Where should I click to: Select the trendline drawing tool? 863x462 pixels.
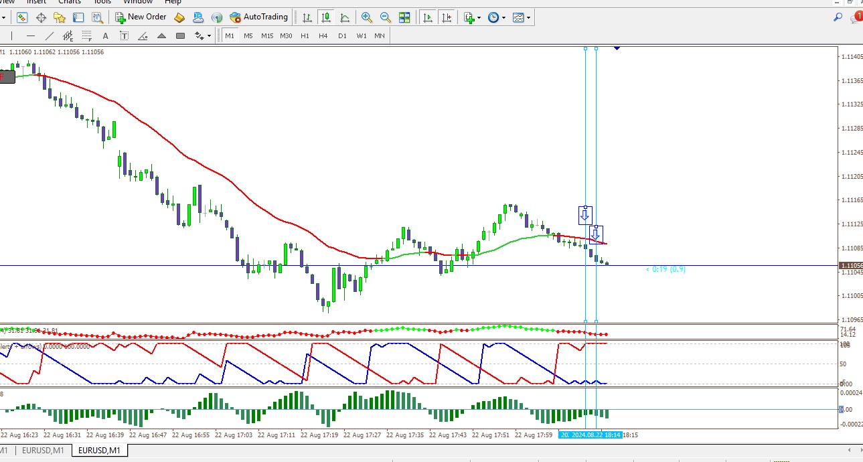(x=50, y=35)
